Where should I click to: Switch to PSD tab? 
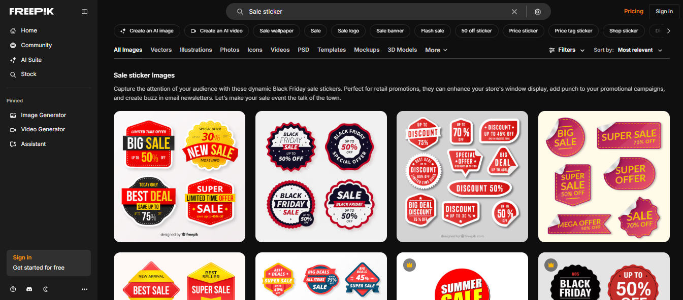304,50
